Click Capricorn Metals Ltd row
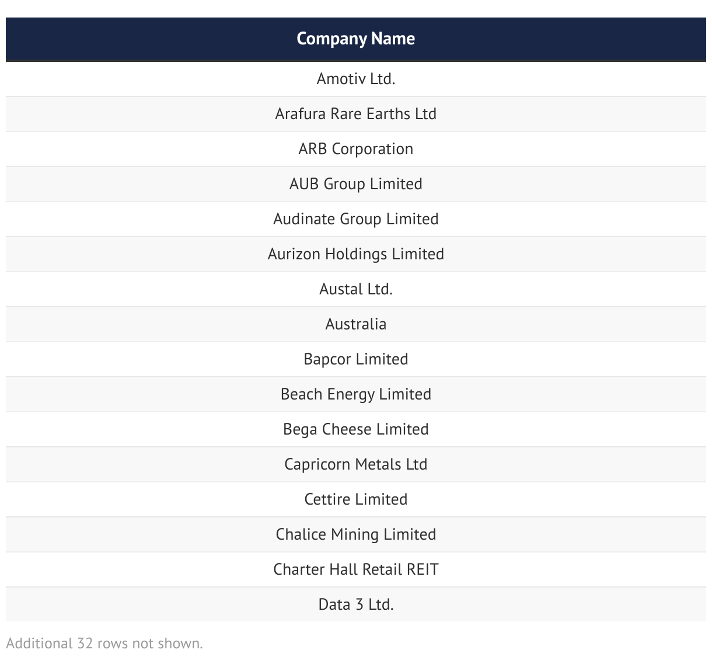The height and width of the screenshot is (660, 712). pyautogui.click(x=355, y=464)
